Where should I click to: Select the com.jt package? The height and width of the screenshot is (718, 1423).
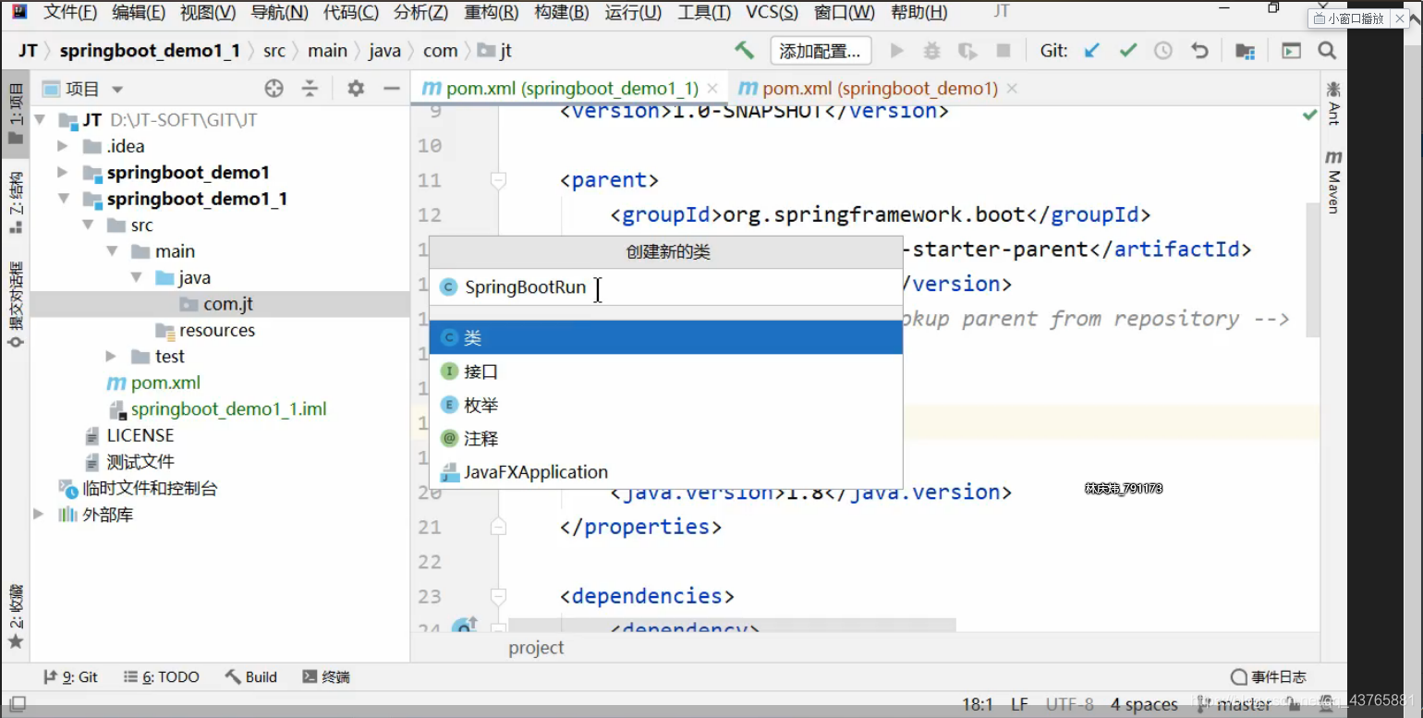[228, 304]
